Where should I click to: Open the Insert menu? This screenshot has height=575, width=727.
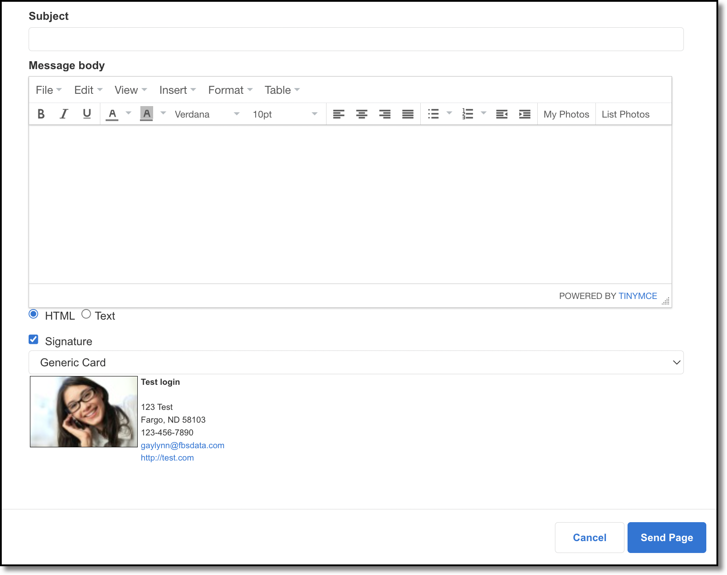(x=177, y=90)
